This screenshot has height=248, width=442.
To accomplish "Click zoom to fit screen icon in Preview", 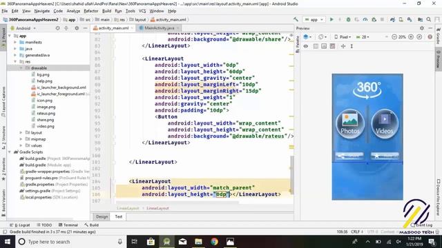I will coord(419,37).
